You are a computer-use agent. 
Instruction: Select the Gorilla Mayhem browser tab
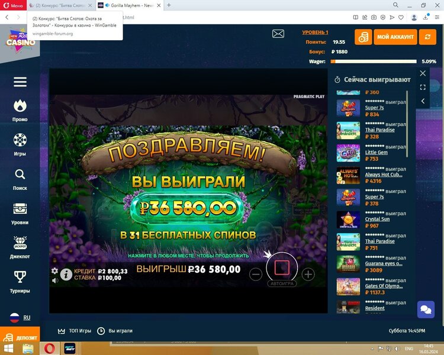130,5
